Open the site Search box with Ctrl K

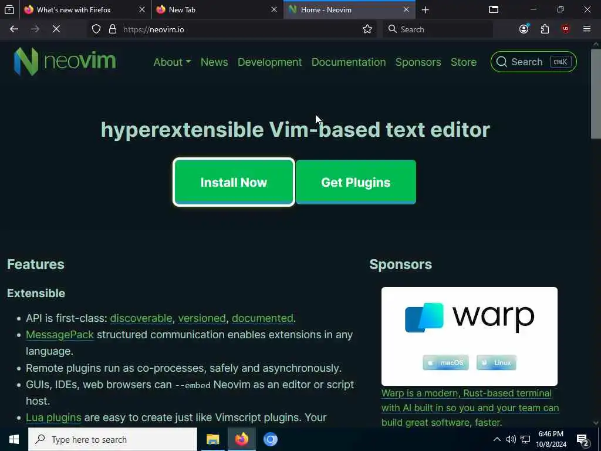pos(534,62)
